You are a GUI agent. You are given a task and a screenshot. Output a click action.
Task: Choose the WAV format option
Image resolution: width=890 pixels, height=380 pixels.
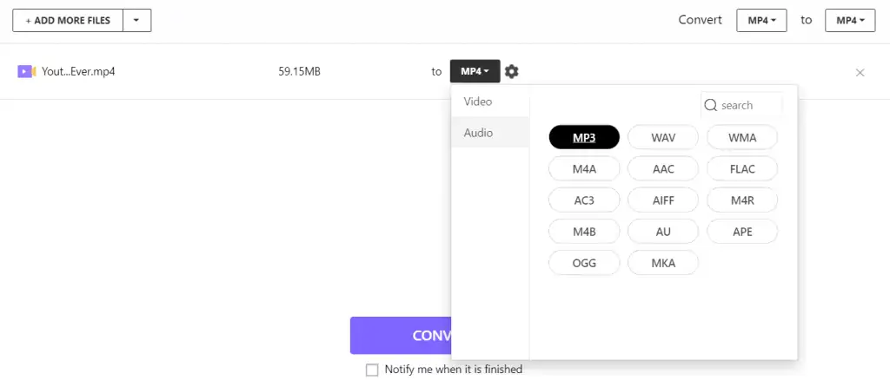coord(663,137)
